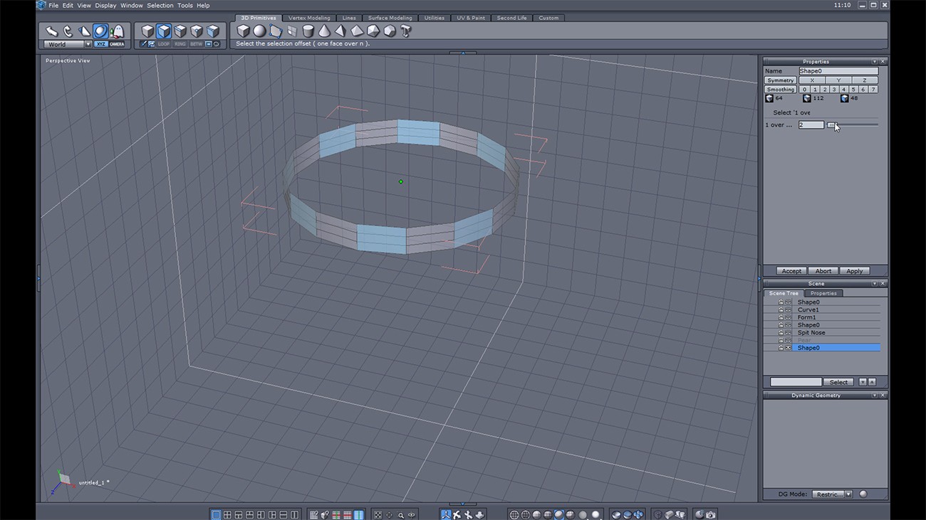Activate the highlighted Universal manipulator tool
The image size is (926, 520).
100,31
